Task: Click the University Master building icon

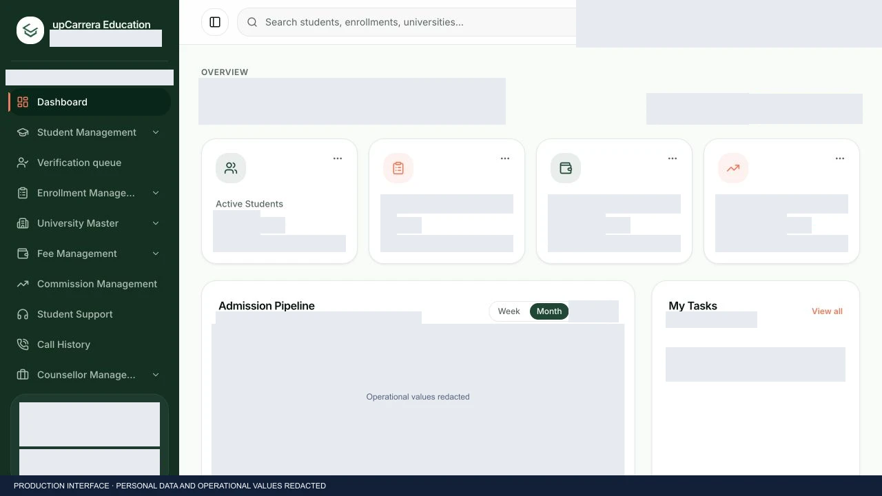Action: (x=23, y=223)
